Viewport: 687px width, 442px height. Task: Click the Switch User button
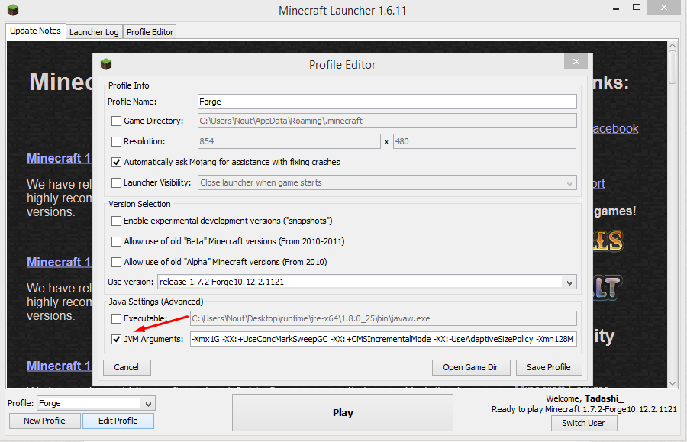pyautogui.click(x=584, y=423)
